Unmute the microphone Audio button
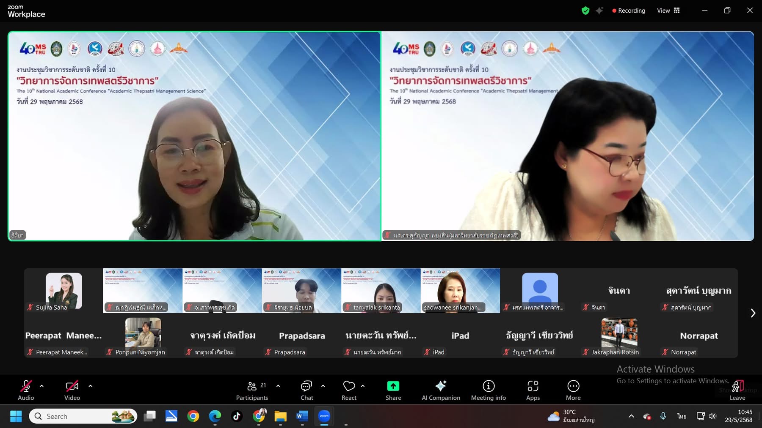 26,390
